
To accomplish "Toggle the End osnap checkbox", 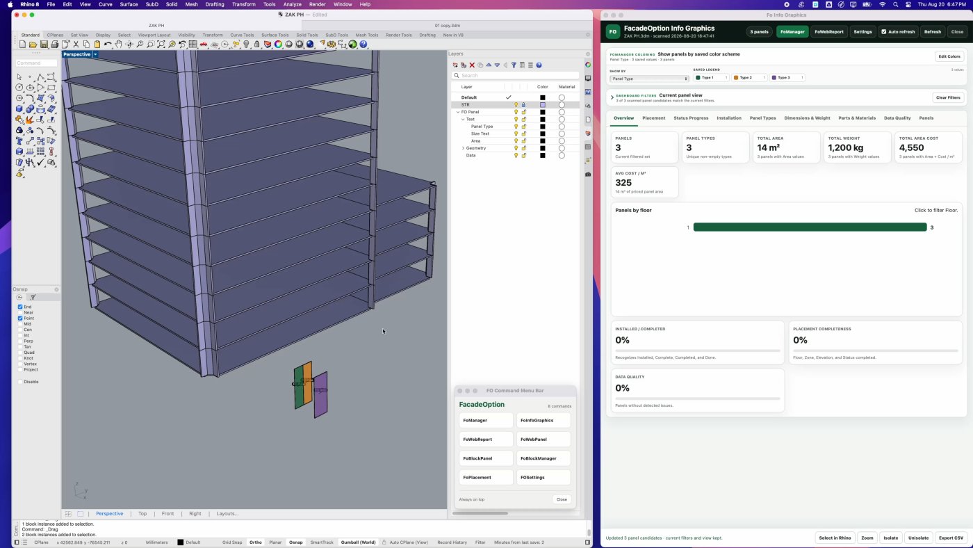I will [20, 307].
